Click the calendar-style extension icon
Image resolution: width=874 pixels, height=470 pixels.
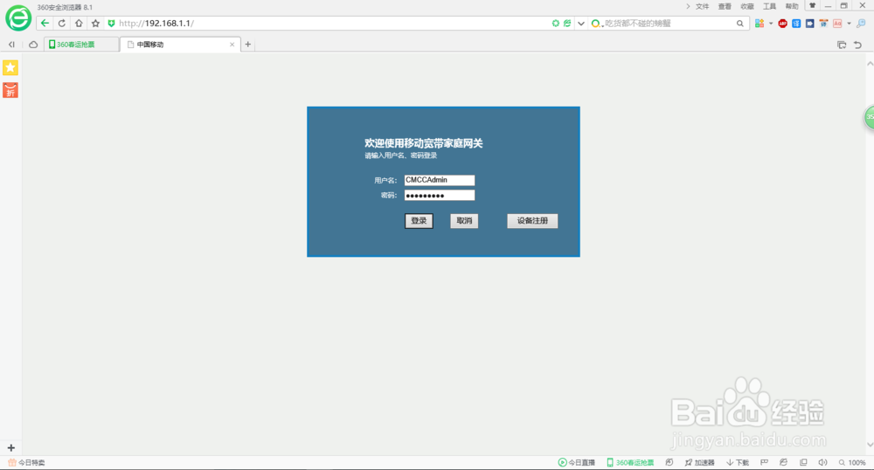pyautogui.click(x=823, y=24)
